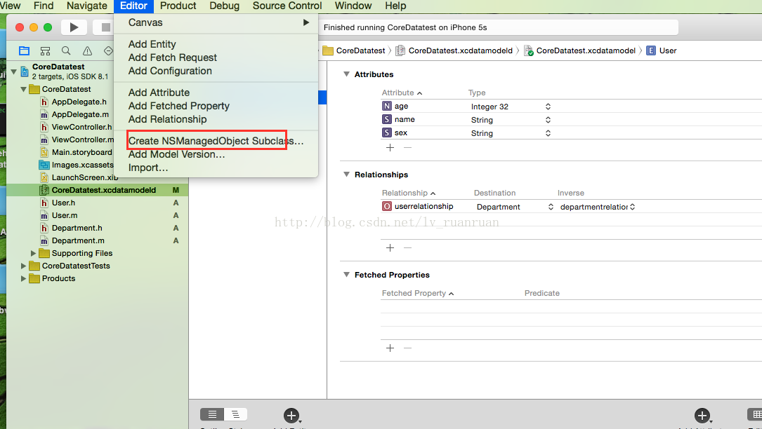The image size is (762, 429).
Task: Select Add Model Version… menu entry
Action: (176, 154)
